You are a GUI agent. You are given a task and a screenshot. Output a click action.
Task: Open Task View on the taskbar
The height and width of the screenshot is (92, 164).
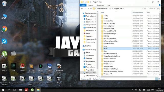[x=14, y=90]
